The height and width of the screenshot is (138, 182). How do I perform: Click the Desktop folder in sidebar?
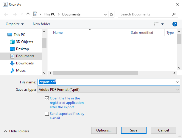22,49
